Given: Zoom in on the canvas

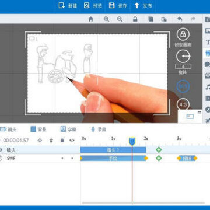Looking at the screenshot, I should coord(106,19).
